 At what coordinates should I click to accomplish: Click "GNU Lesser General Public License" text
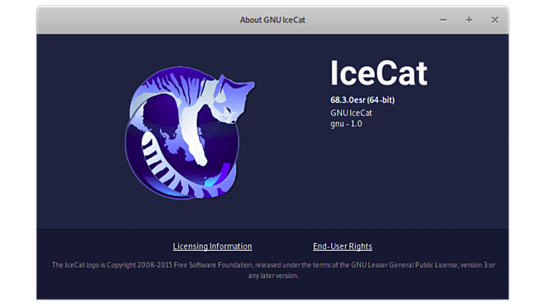coord(398,265)
